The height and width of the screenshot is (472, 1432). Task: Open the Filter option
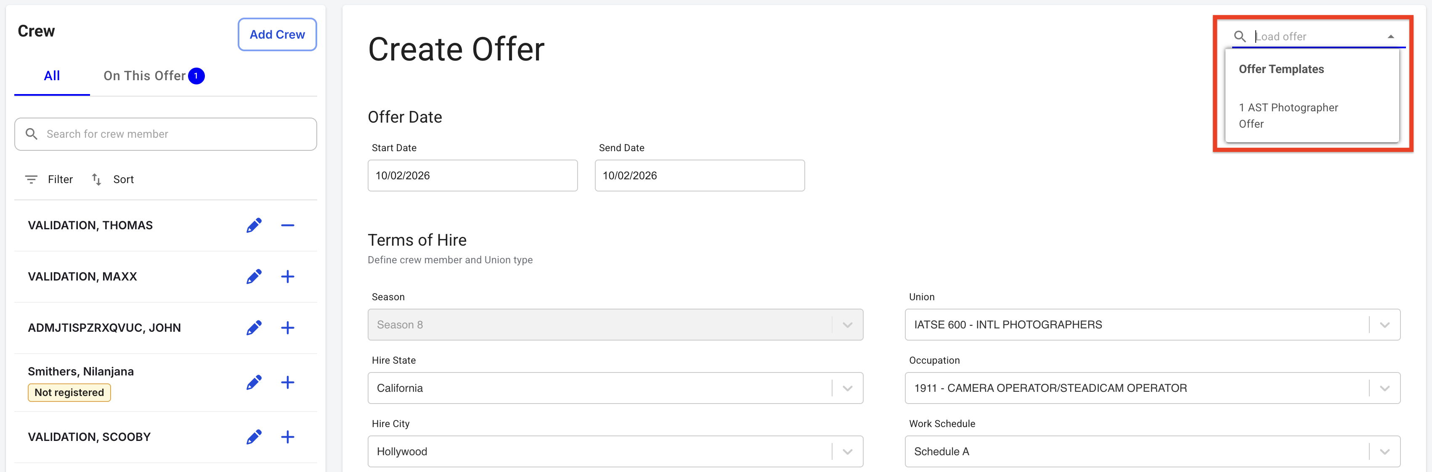(x=49, y=179)
